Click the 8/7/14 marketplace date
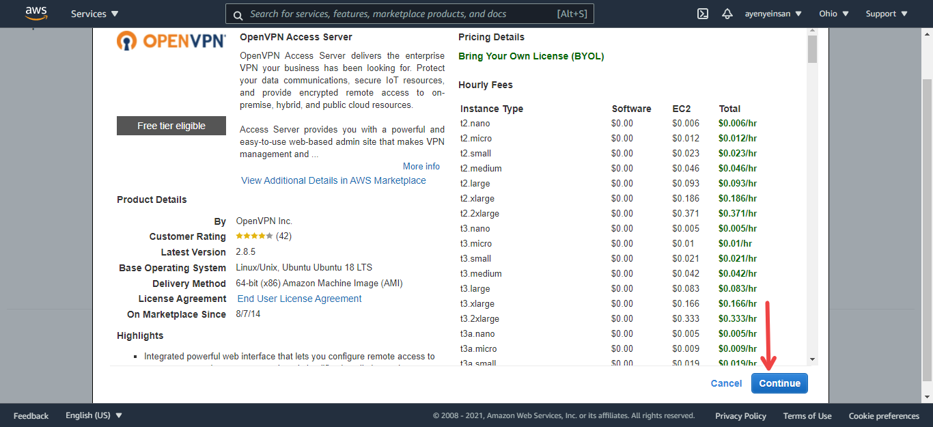This screenshot has height=427, width=933. click(248, 314)
